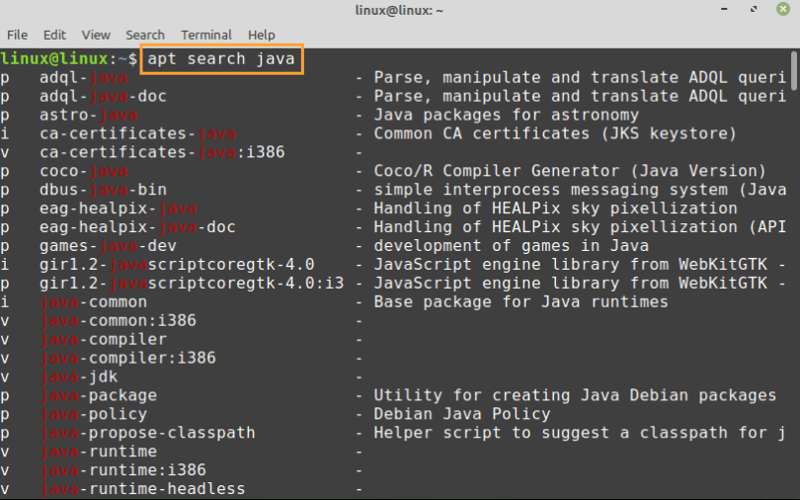
Task: Click the dbus-java-bin package name
Action: [103, 190]
